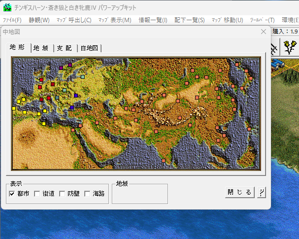
Task: Switch to the 白地図 tab
Action: [89, 48]
